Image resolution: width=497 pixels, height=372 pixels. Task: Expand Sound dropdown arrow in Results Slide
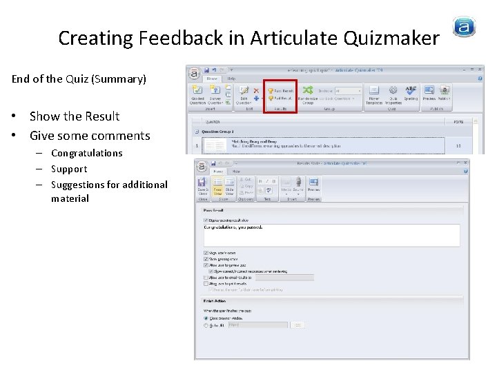click(x=298, y=194)
